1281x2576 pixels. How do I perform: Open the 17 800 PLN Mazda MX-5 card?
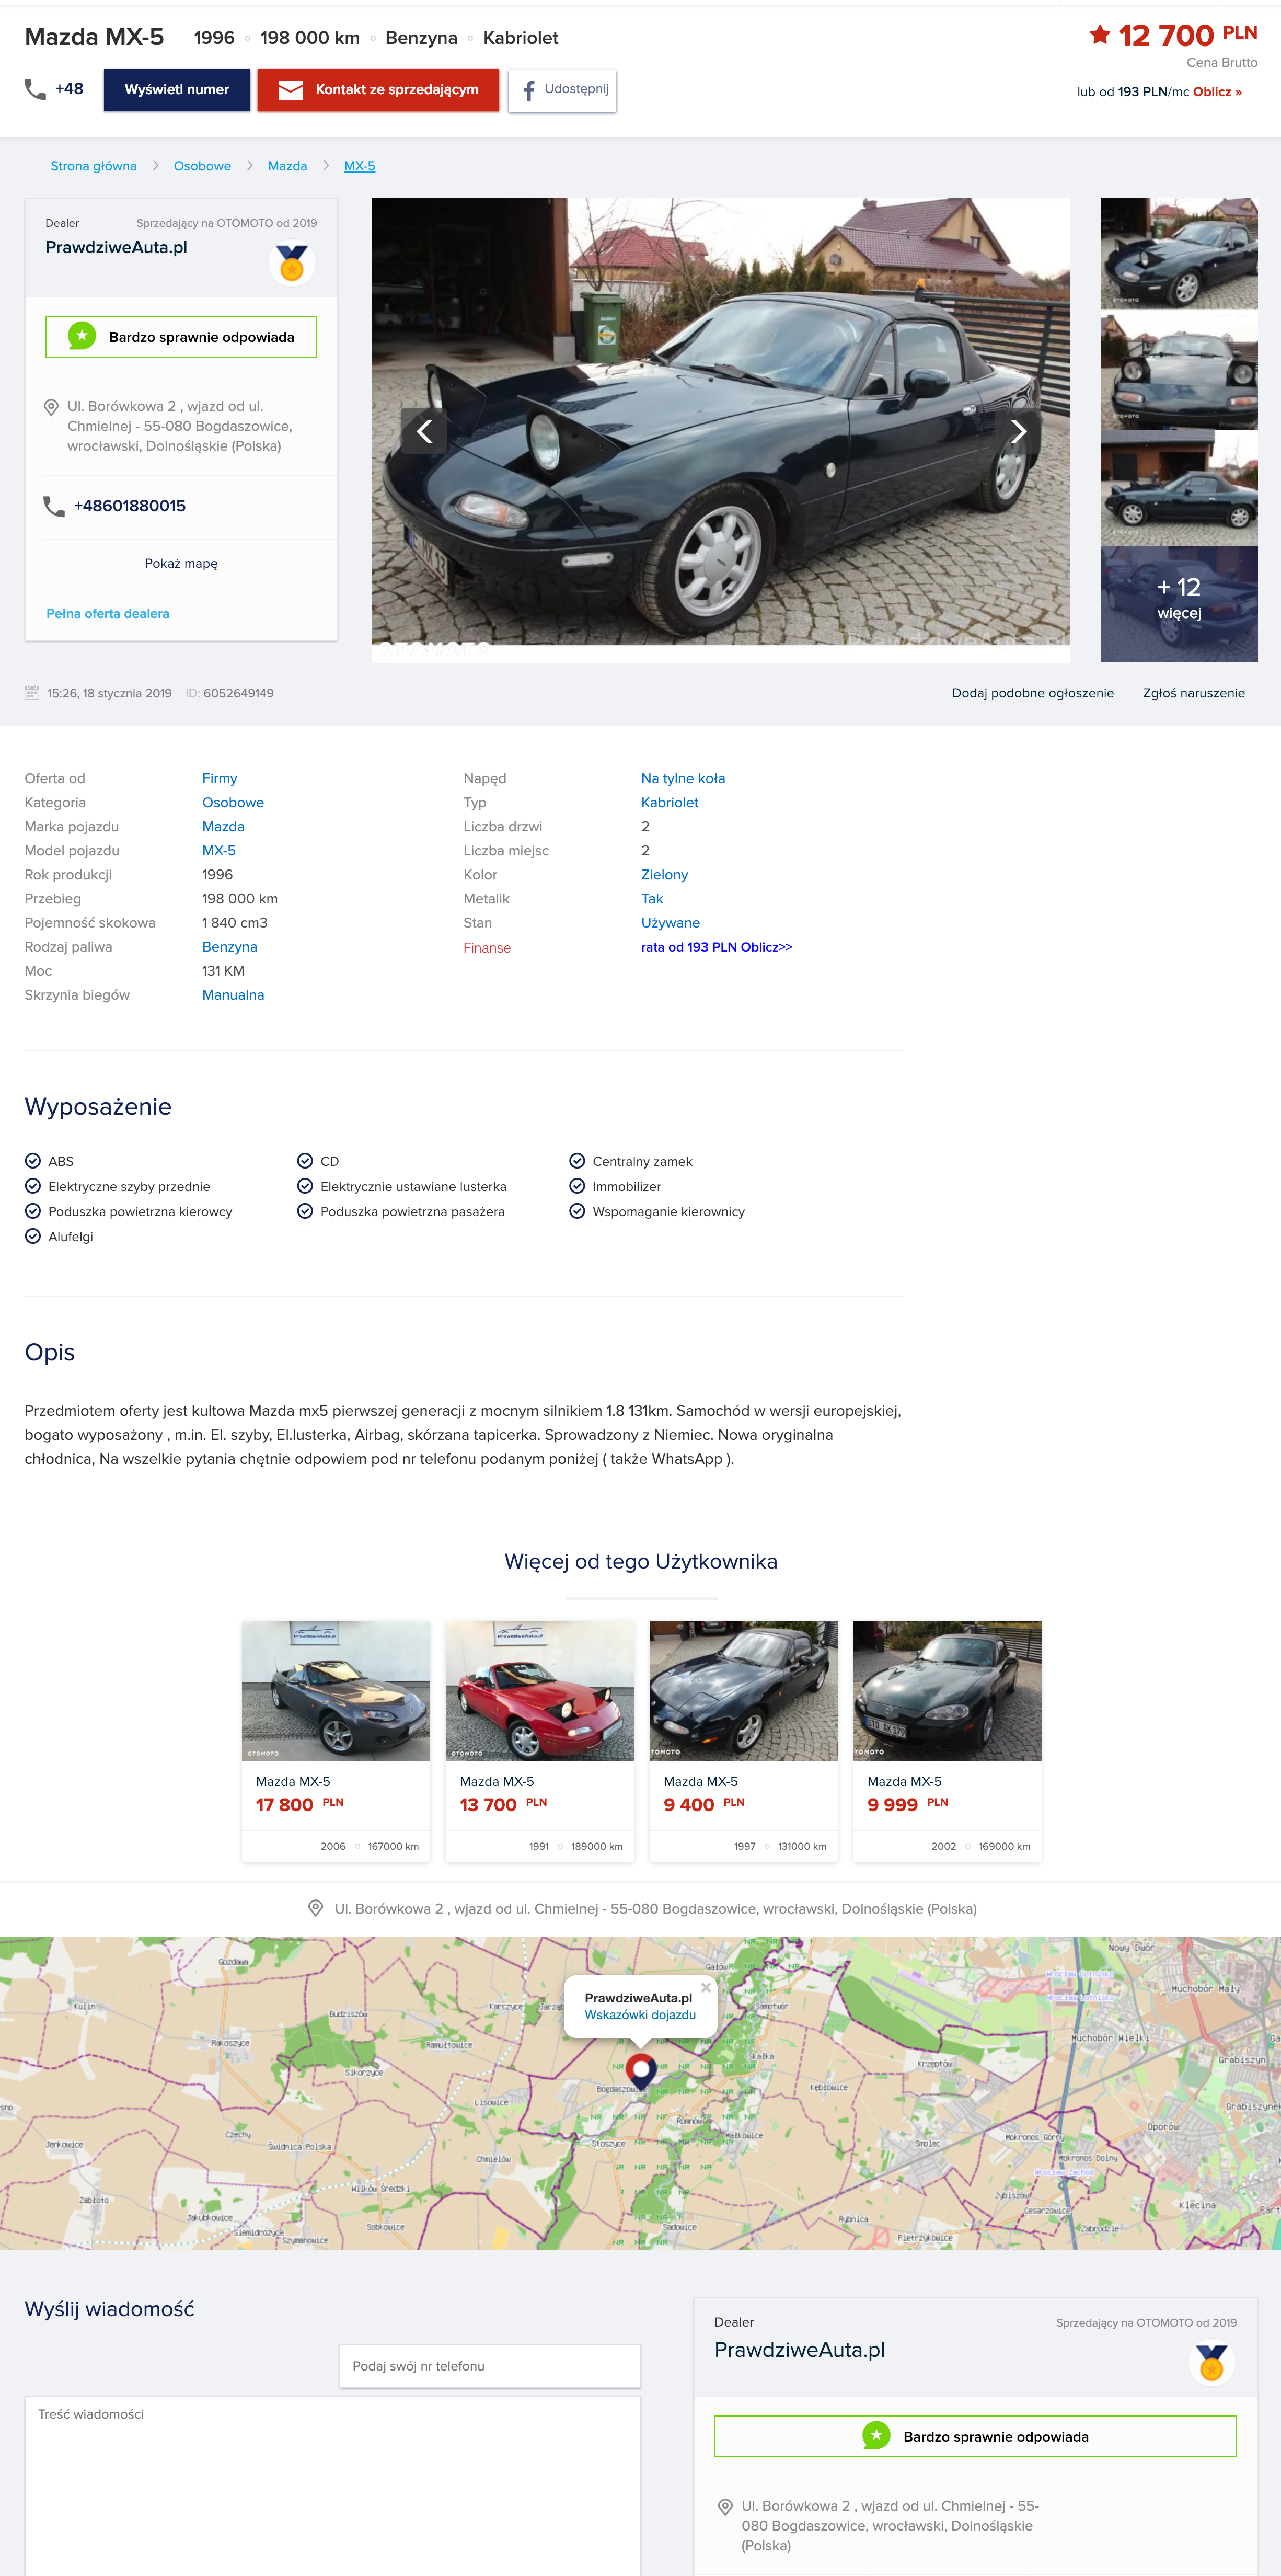pos(336,1741)
